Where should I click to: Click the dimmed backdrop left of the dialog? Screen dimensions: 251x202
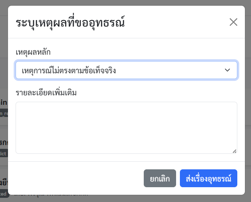click(x=4, y=76)
